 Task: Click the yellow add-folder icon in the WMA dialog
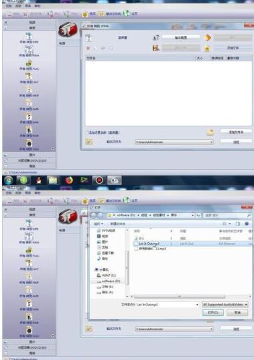210,132
